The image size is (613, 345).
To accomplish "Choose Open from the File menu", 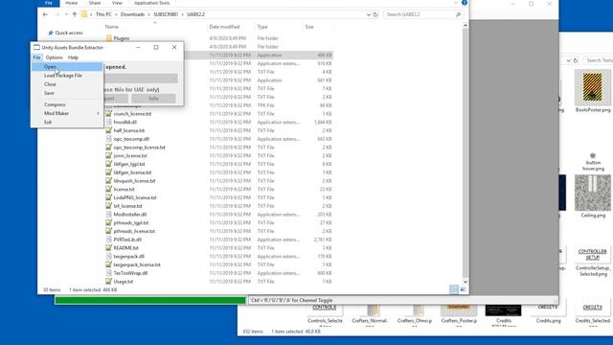I will pyautogui.click(x=67, y=67).
